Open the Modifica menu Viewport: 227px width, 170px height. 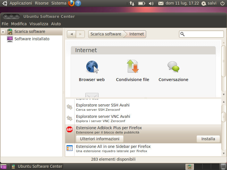pos(19,24)
